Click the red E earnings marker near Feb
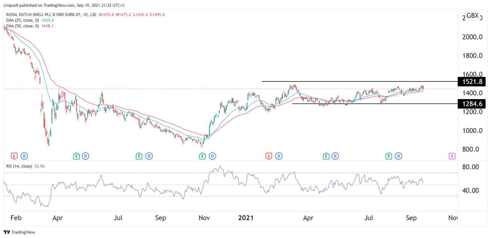 tap(14, 156)
